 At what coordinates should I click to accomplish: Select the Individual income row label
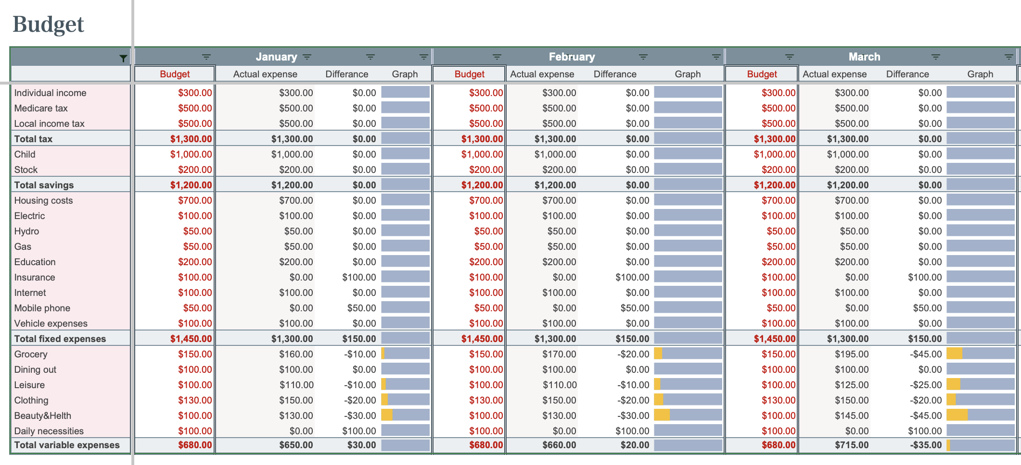[x=44, y=93]
